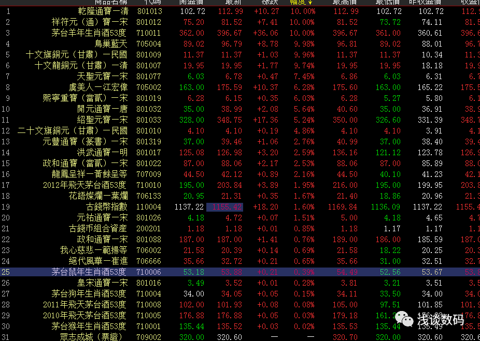Choose 紹聖元寶一宋 from the list
This screenshot has width=480, height=341.
(103, 120)
